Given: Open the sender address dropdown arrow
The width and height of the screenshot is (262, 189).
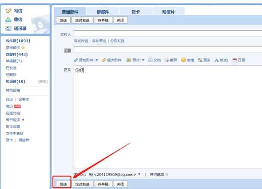Looking at the screenshot, I should click(x=139, y=174).
